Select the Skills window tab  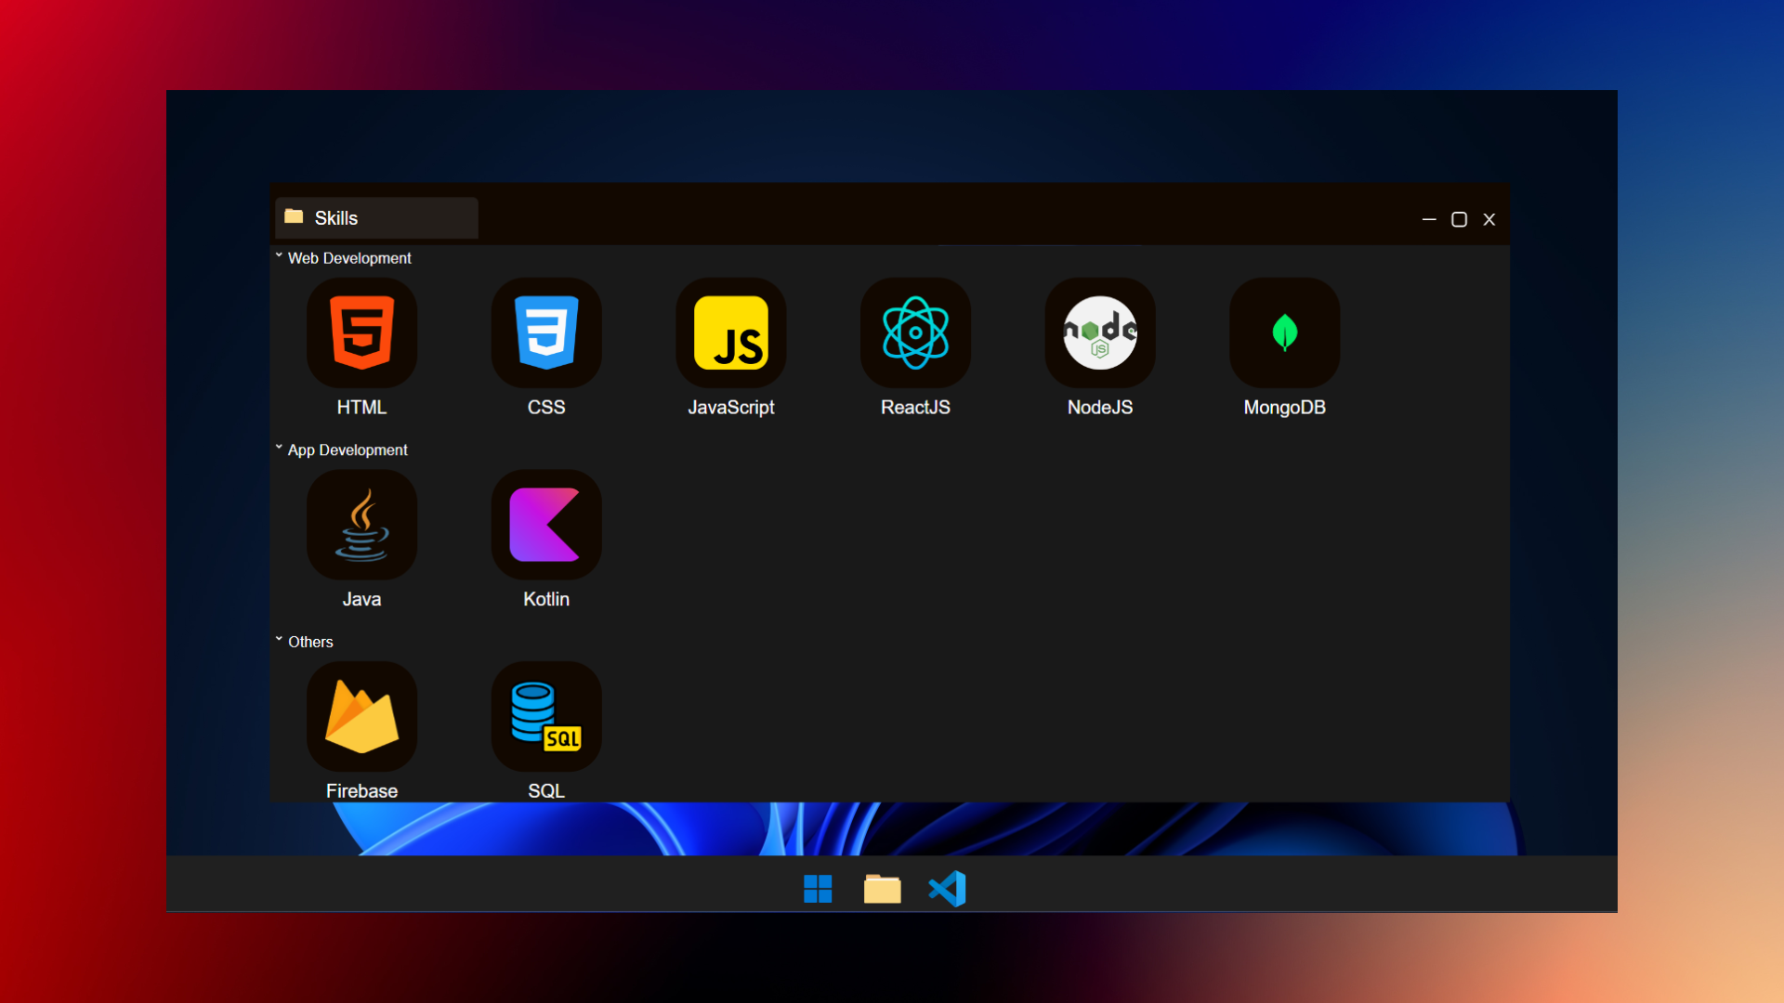[x=376, y=218]
